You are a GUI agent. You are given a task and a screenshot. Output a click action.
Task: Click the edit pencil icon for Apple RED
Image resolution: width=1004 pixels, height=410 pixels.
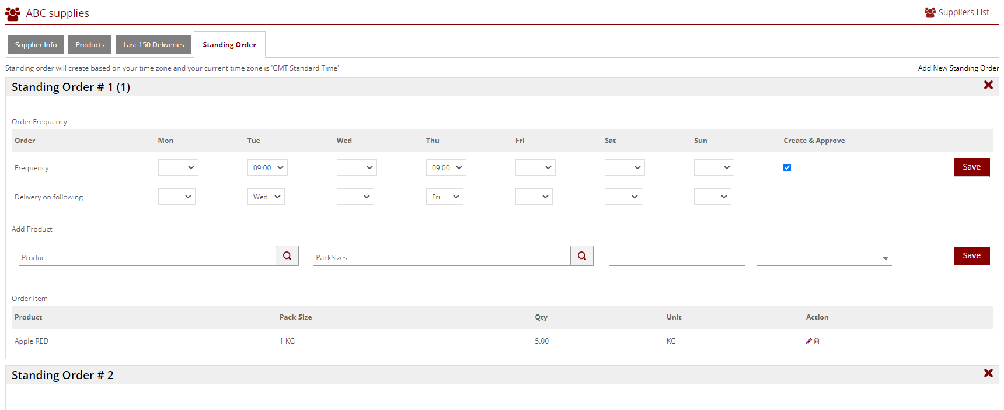[809, 341]
